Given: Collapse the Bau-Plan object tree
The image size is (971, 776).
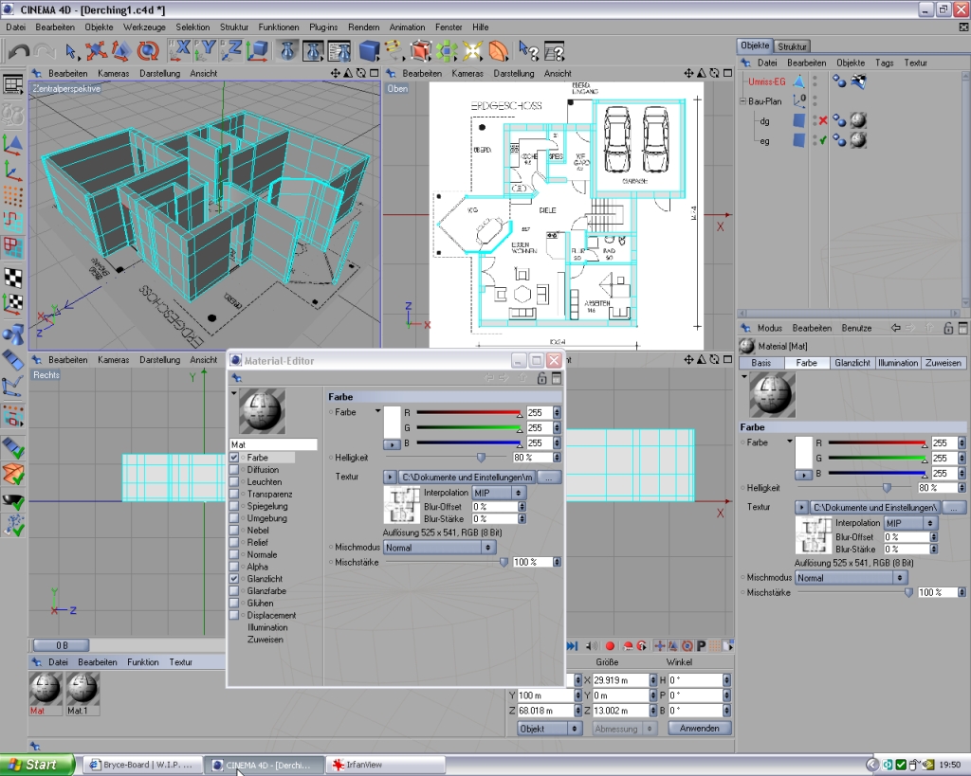Looking at the screenshot, I should tap(743, 100).
